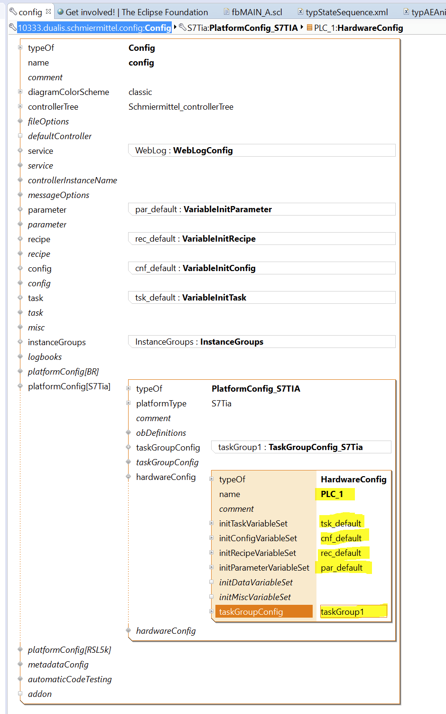This screenshot has width=446, height=714.
Task: Click the highlighted taskGroup1 value field
Action: (x=353, y=611)
